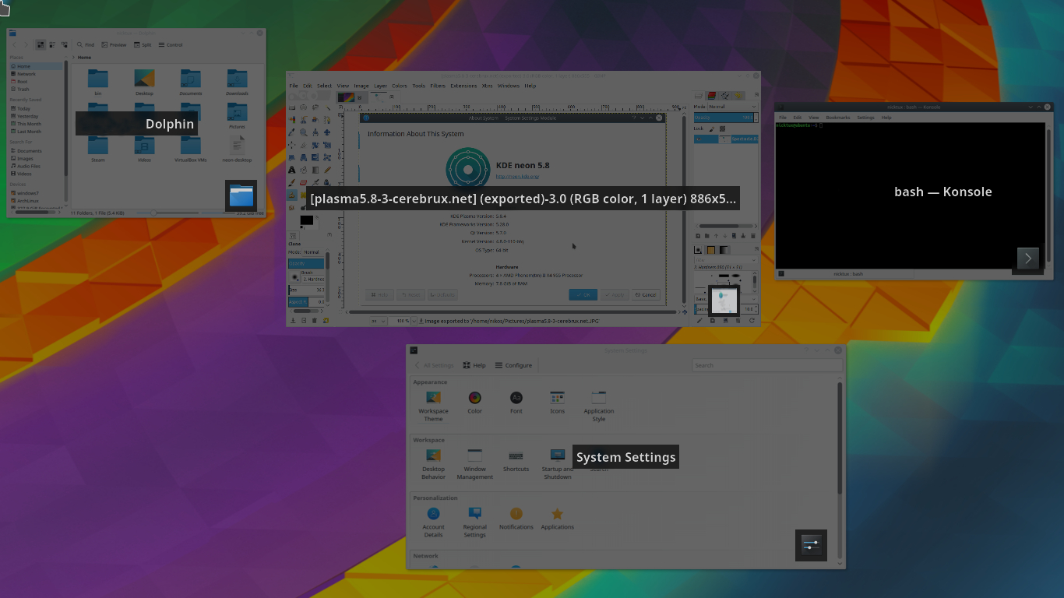Image resolution: width=1064 pixels, height=598 pixels.
Task: Click the Font settings icon
Action: pyautogui.click(x=516, y=398)
